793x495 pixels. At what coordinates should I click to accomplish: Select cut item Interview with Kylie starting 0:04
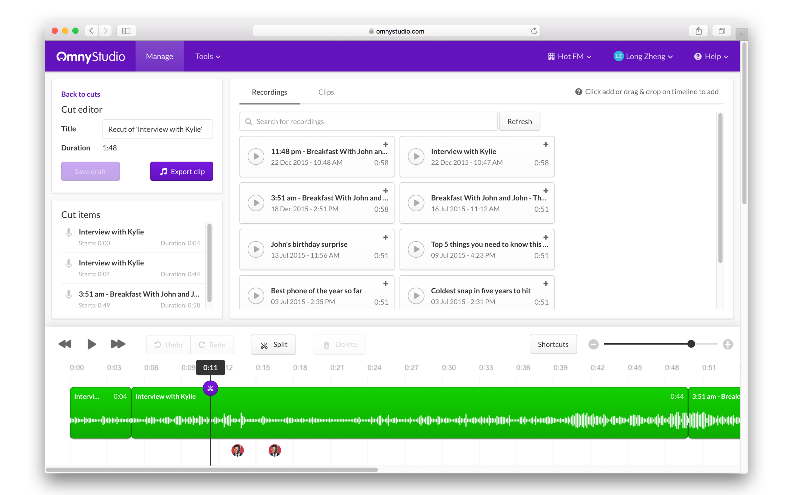click(x=134, y=268)
